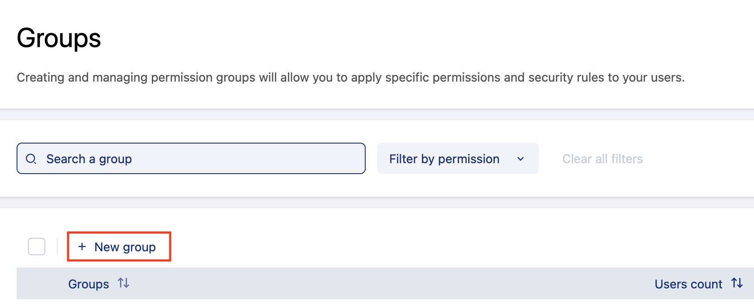Click the "Filter by permission" label text
754x308 pixels.
(x=444, y=159)
